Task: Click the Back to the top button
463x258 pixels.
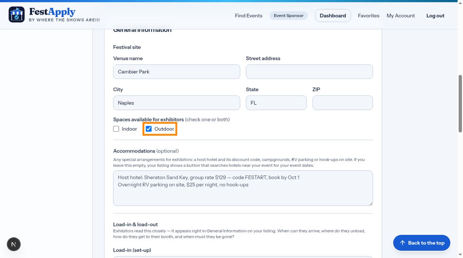Action: click(422, 243)
